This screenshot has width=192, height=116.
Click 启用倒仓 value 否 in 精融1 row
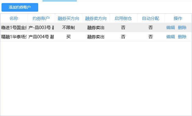click(123, 37)
